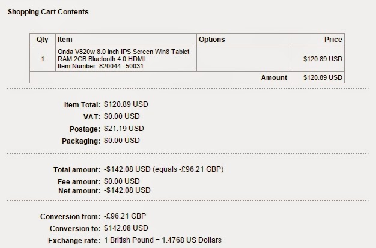Click the Fee amount value
The image size is (376, 248).
click(121, 181)
